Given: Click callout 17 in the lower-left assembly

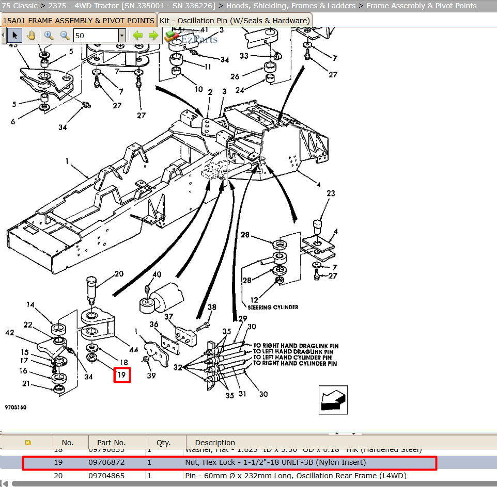Looking at the screenshot, I should pos(24,361).
